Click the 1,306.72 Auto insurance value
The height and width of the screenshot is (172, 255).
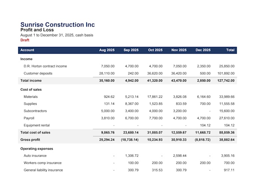click(132, 156)
